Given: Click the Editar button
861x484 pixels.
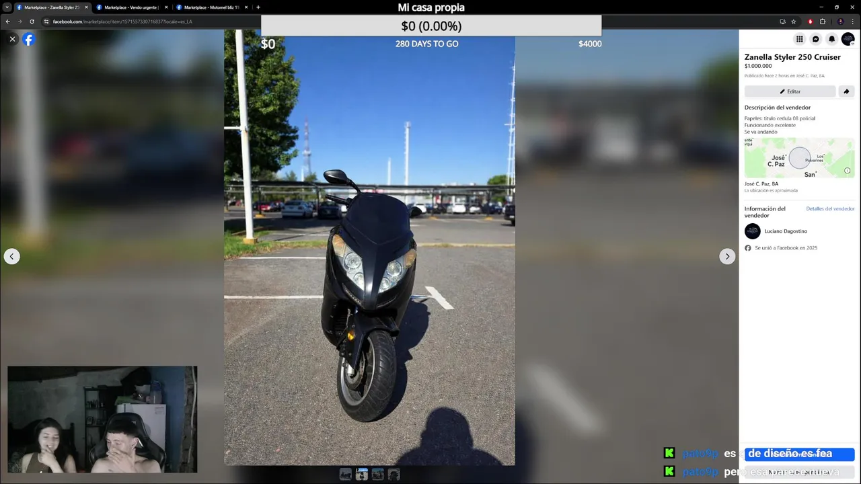Looking at the screenshot, I should pyautogui.click(x=790, y=91).
